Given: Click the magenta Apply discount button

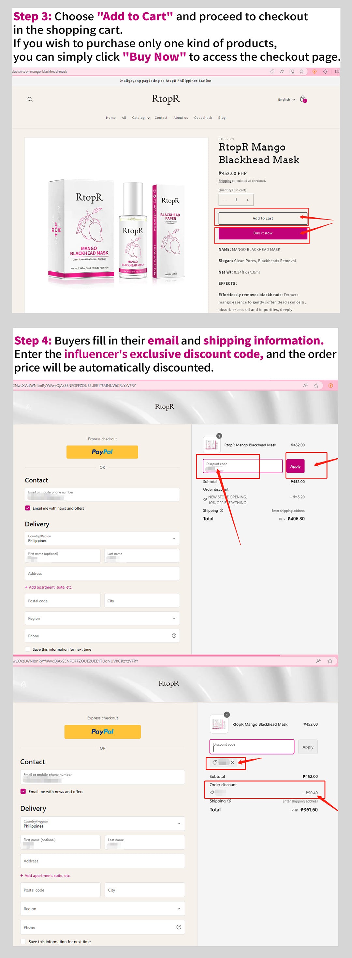Looking at the screenshot, I should coord(295,466).
